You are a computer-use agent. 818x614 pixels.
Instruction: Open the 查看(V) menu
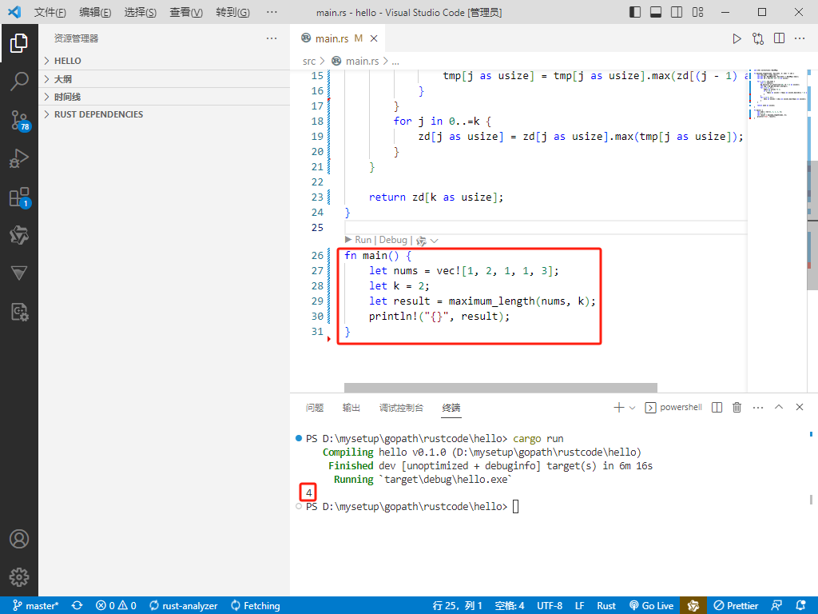pyautogui.click(x=185, y=12)
